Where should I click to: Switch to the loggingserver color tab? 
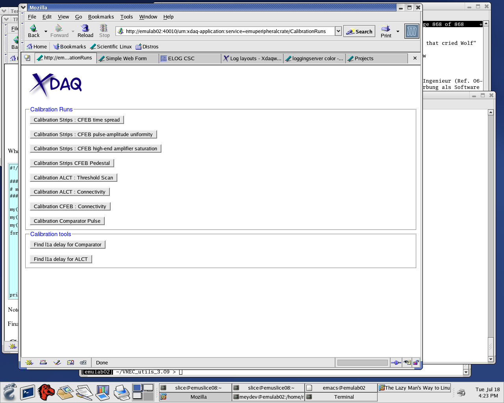click(x=314, y=58)
